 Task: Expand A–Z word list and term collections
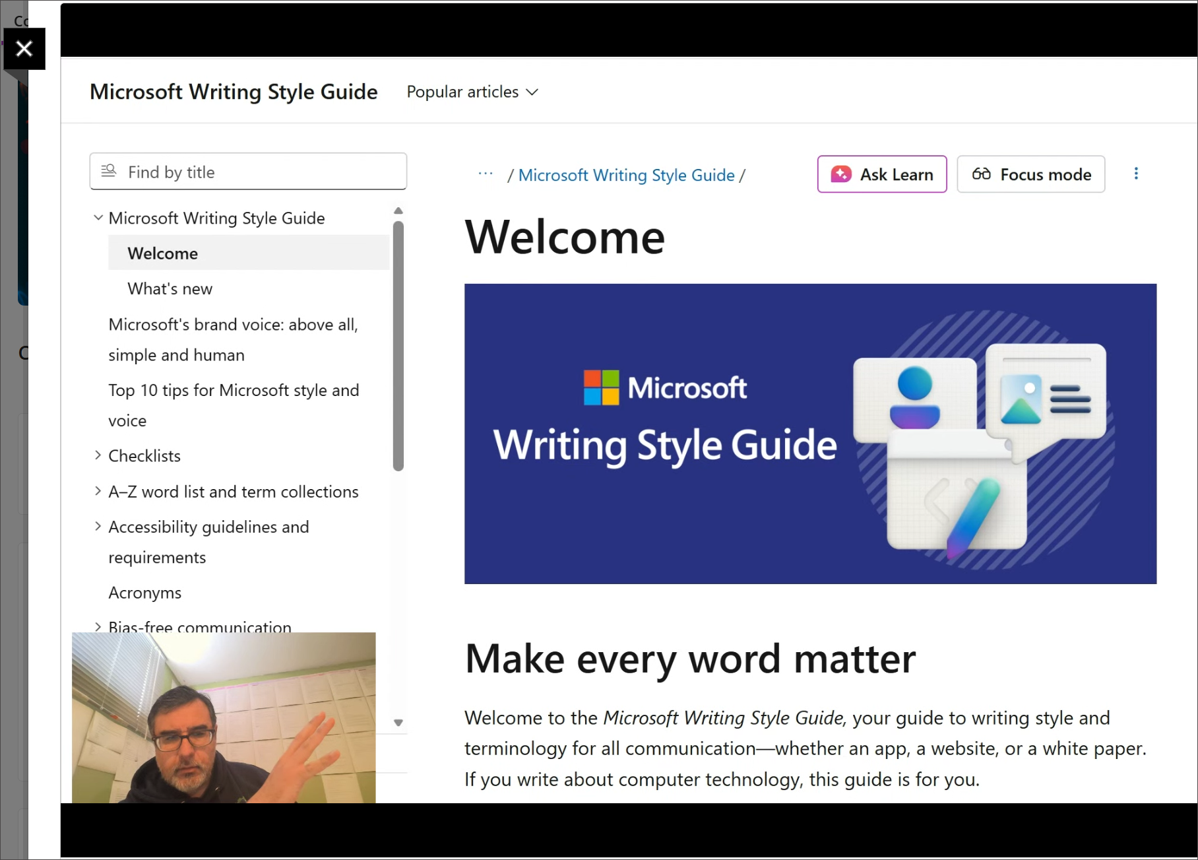pos(98,490)
